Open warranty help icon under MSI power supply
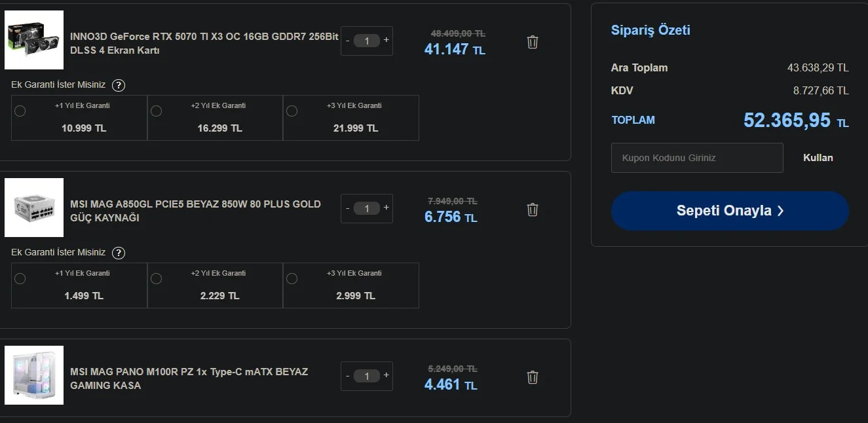This screenshot has width=868, height=423. click(119, 253)
